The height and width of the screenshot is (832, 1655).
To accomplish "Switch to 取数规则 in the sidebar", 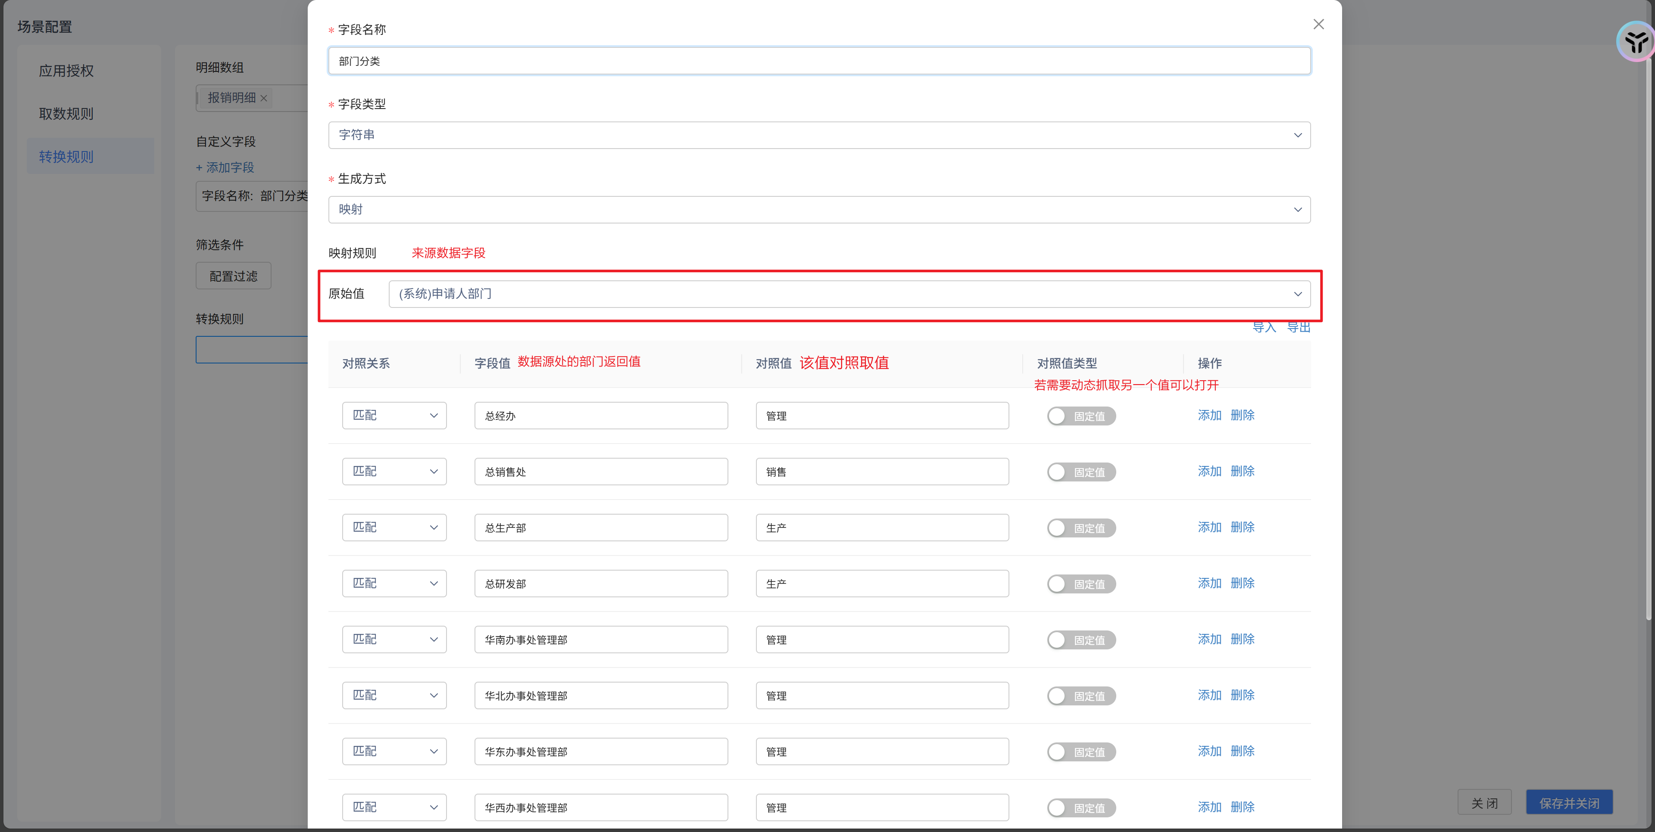I will coord(66,114).
